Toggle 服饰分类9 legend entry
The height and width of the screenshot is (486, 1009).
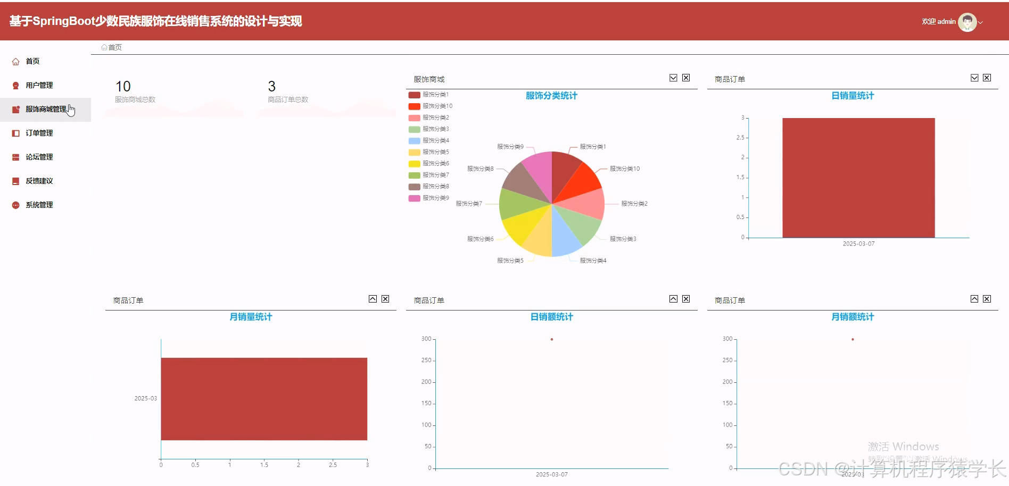[428, 198]
